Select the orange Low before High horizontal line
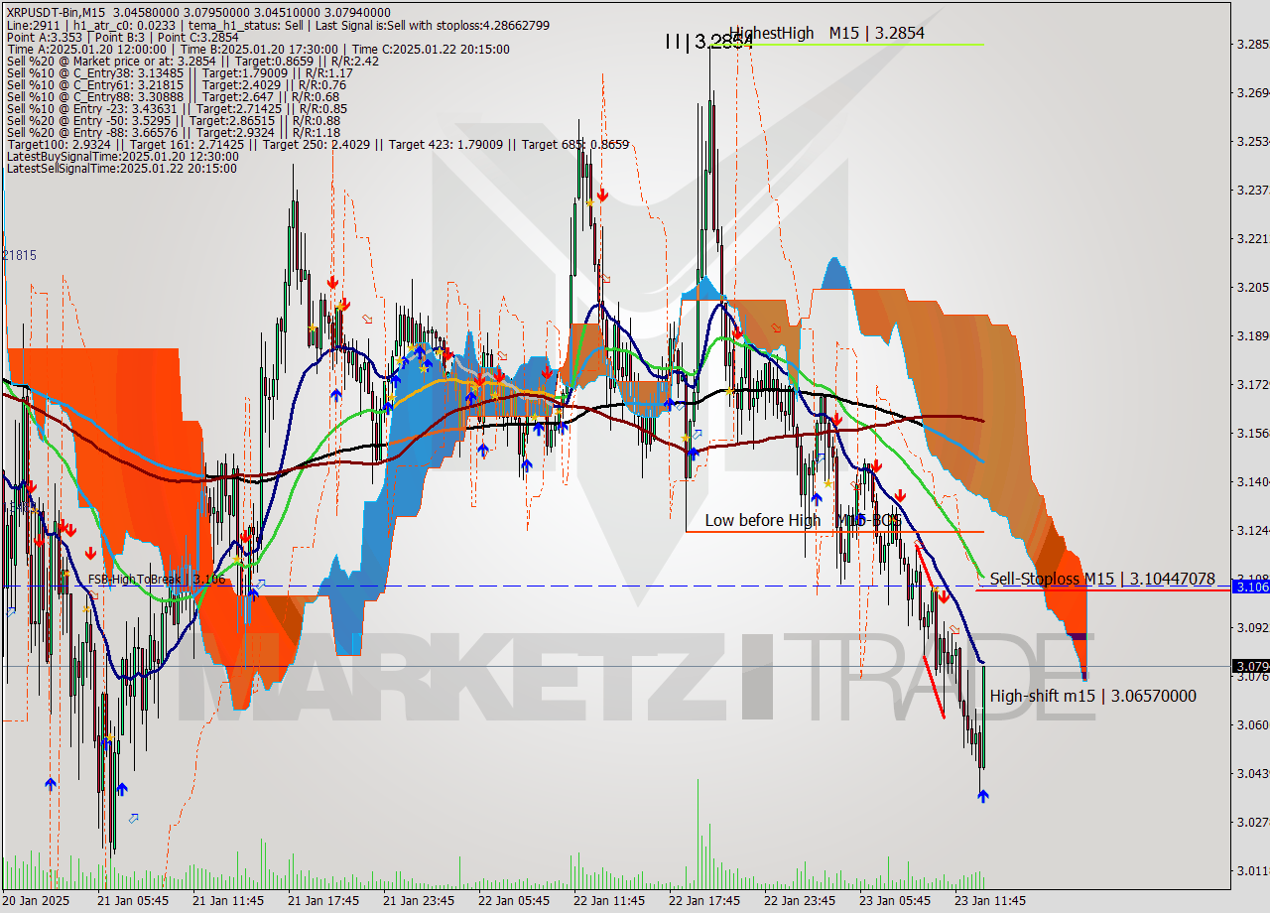This screenshot has height=913, width=1270. 834,531
